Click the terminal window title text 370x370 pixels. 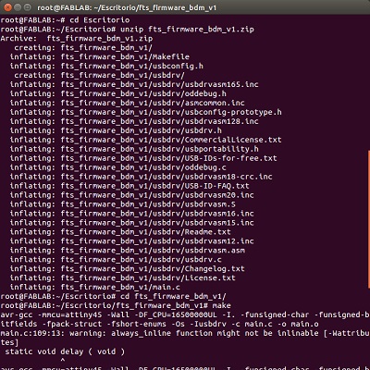pos(127,7)
